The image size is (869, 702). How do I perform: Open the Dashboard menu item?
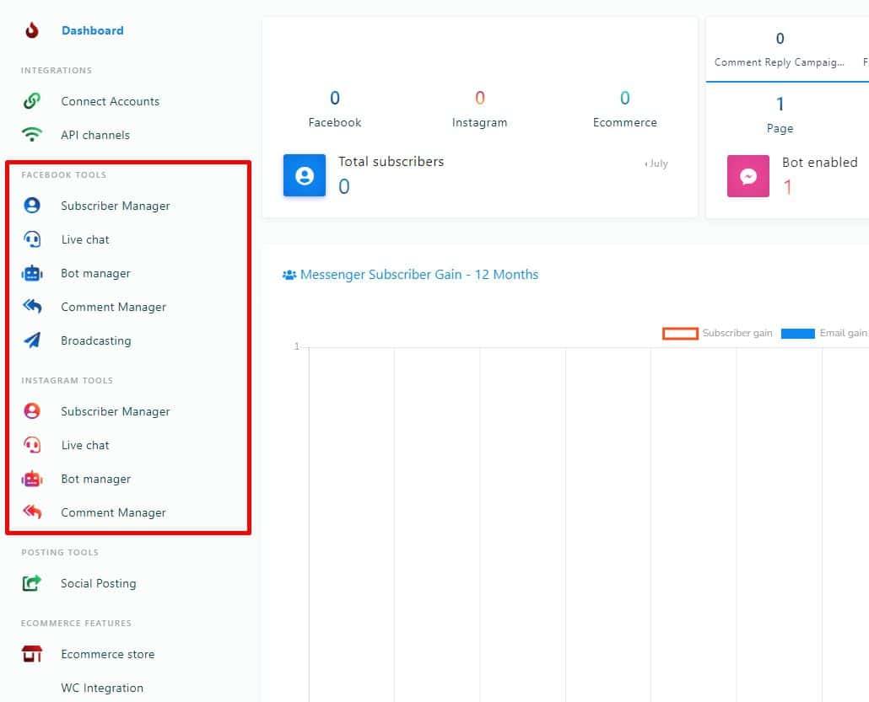point(92,30)
